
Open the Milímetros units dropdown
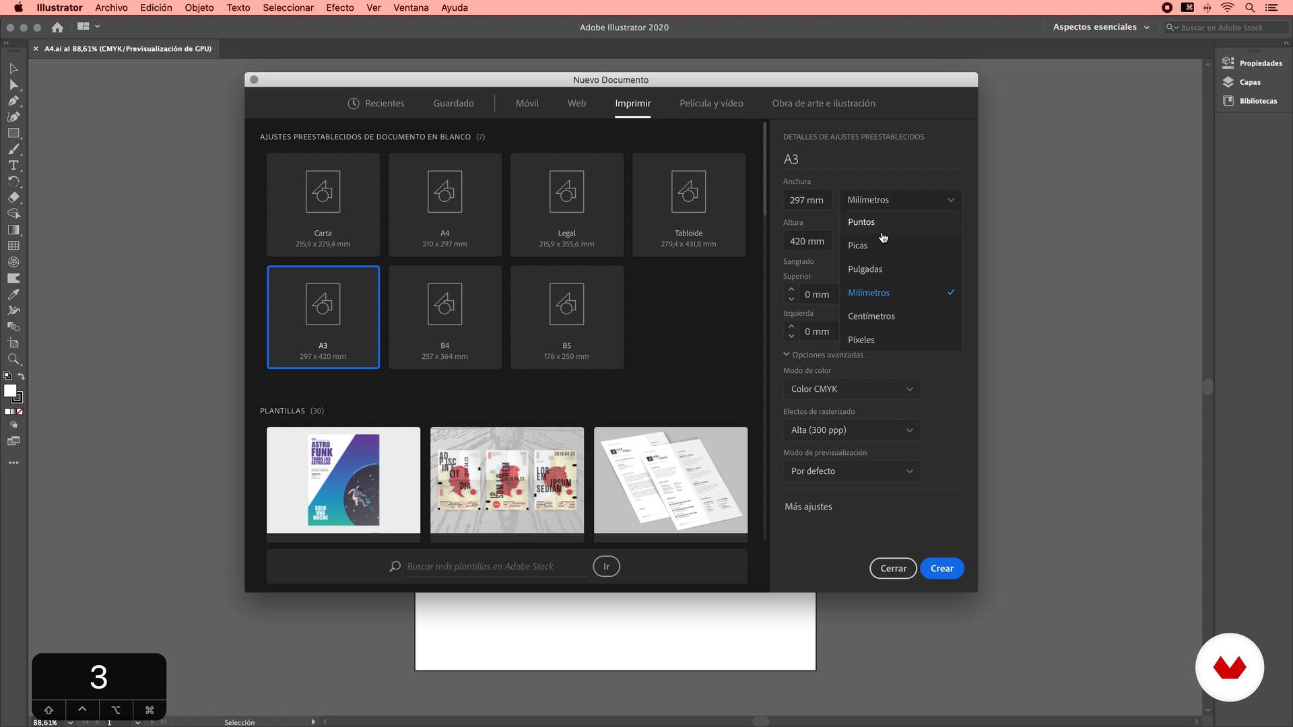pyautogui.click(x=900, y=200)
